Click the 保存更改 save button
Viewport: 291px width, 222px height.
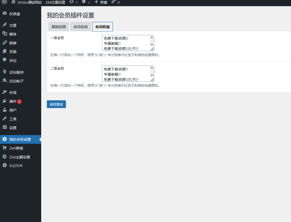tap(56, 104)
